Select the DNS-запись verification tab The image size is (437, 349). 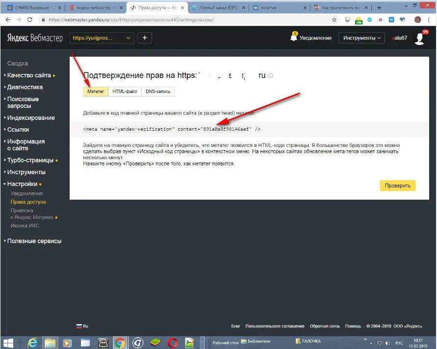(158, 92)
